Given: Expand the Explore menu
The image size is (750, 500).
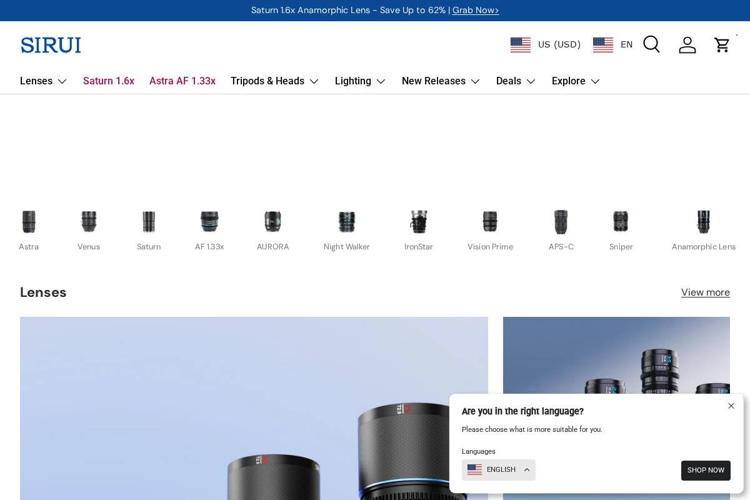Looking at the screenshot, I should pyautogui.click(x=576, y=81).
